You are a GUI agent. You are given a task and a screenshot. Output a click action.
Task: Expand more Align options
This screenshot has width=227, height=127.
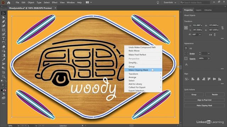pos(222,84)
